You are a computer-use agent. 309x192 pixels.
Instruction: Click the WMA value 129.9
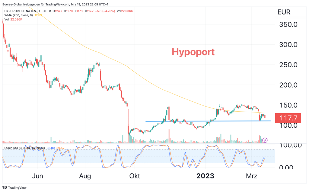pyautogui.click(x=38, y=15)
